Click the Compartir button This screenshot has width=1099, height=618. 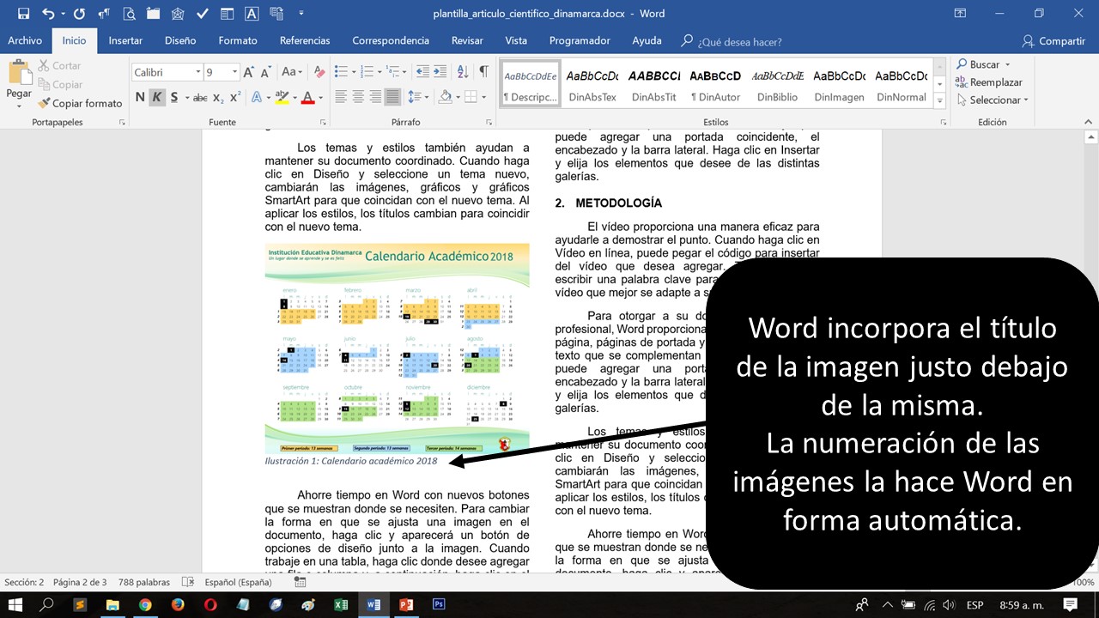1053,40
